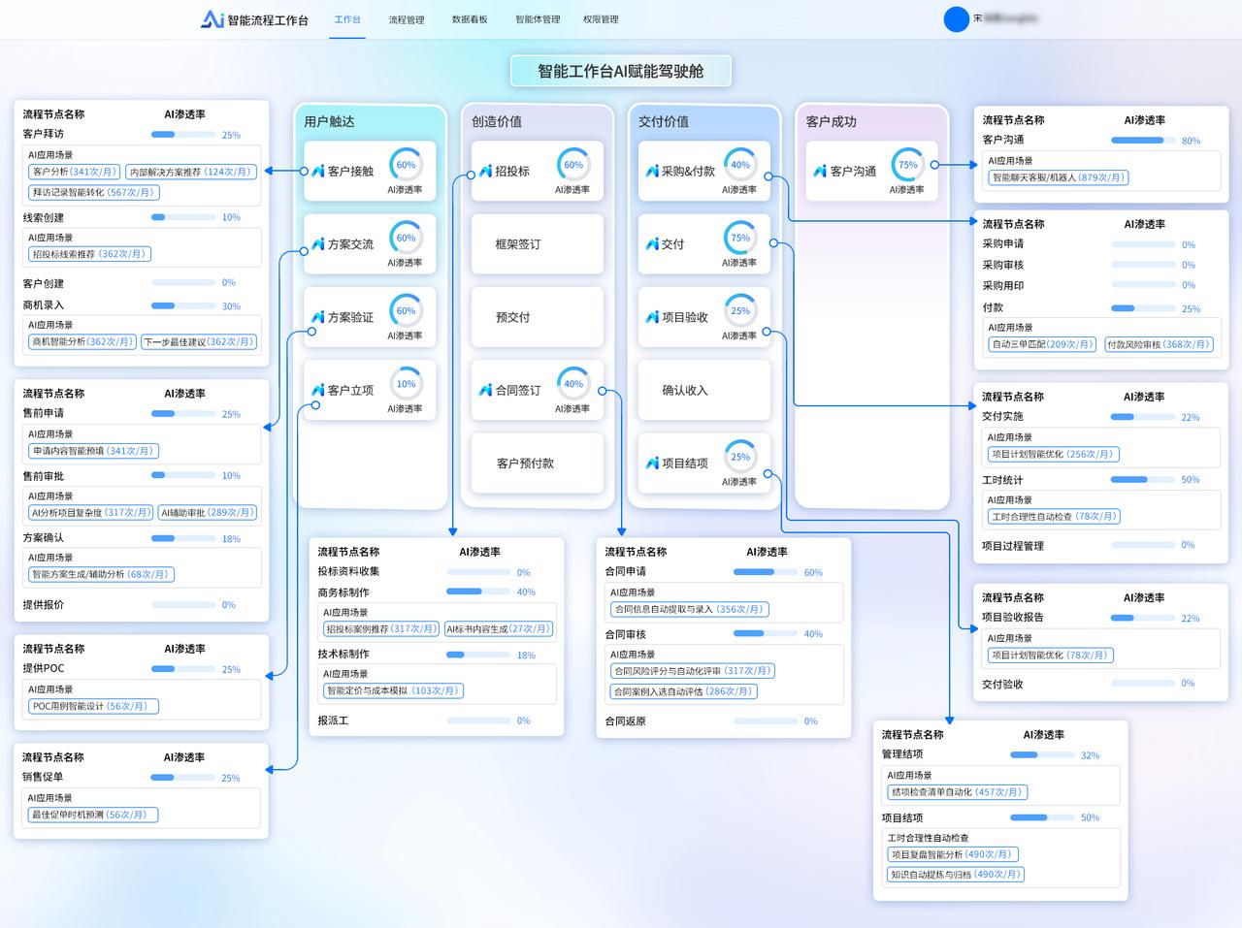1242x928 pixels.
Task: Click the AI icon beside 采购&付款
Action: click(652, 171)
